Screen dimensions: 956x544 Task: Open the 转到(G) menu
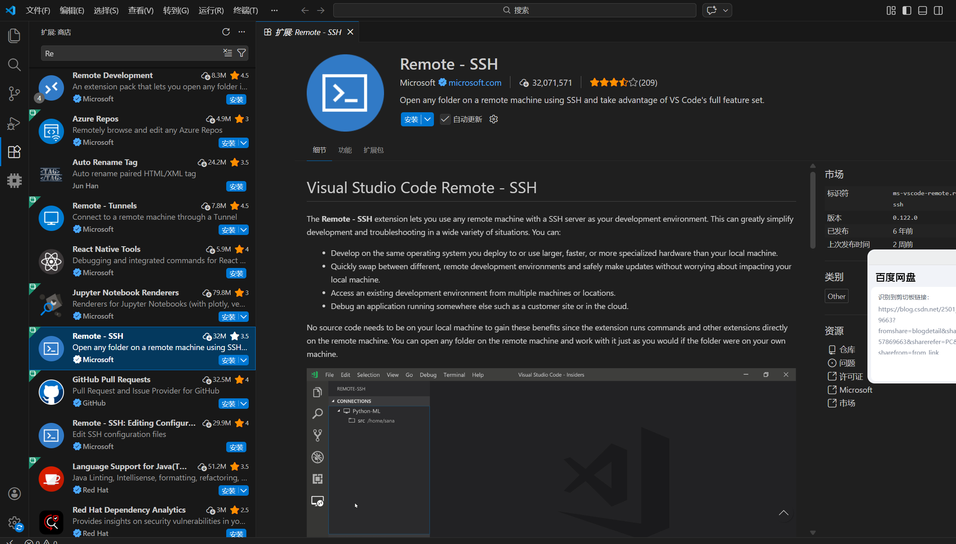(176, 10)
